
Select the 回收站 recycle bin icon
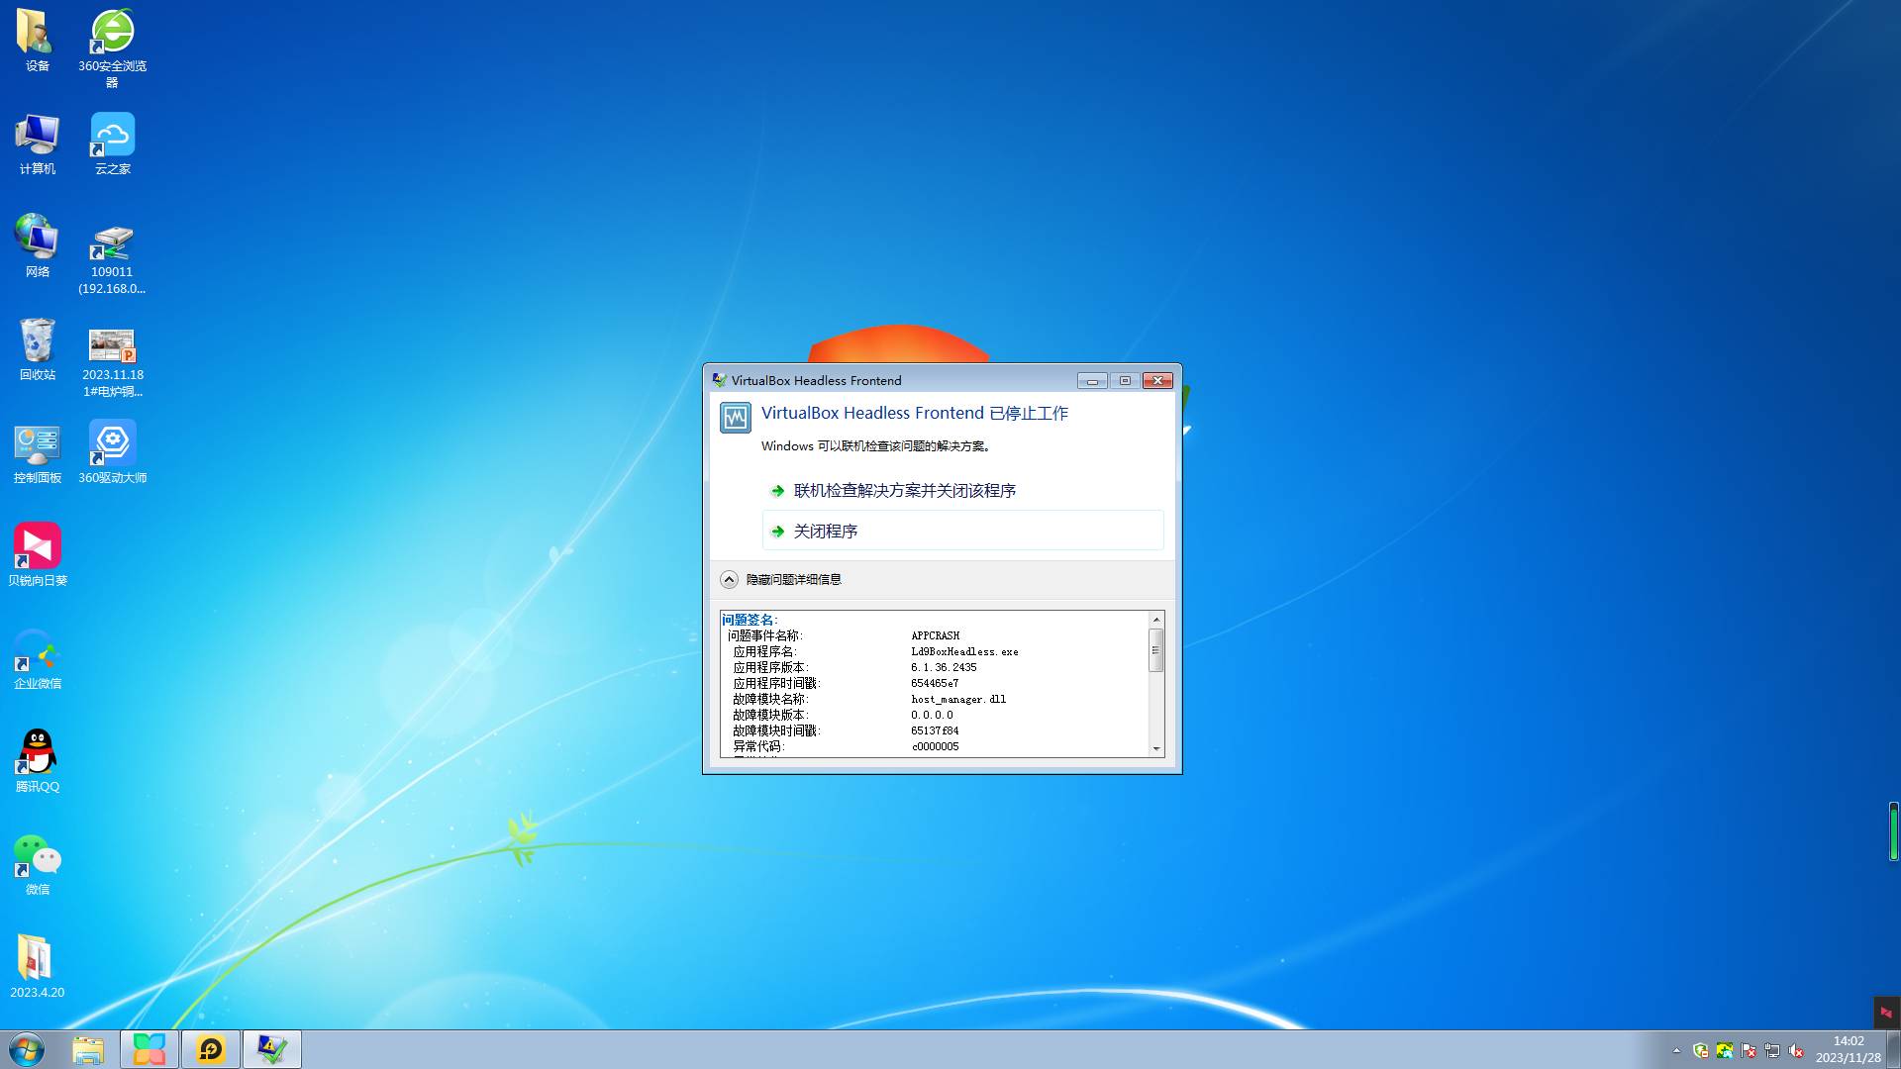click(38, 341)
